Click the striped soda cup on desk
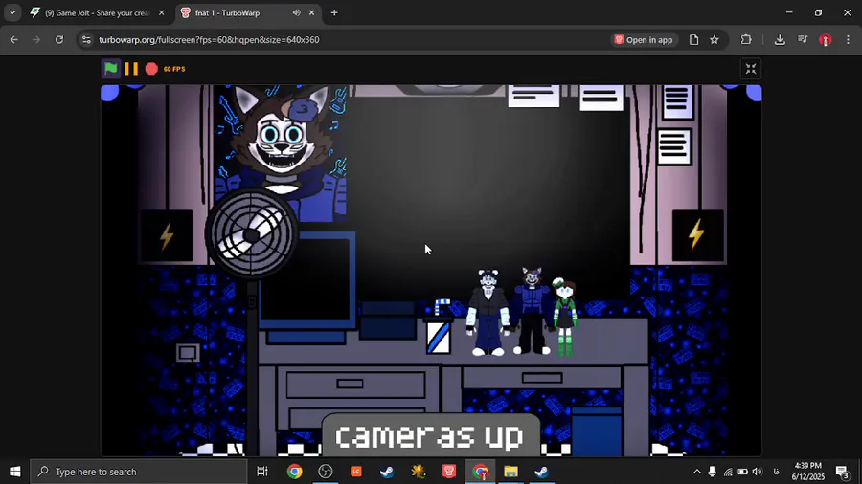The image size is (862, 484). 439,327
